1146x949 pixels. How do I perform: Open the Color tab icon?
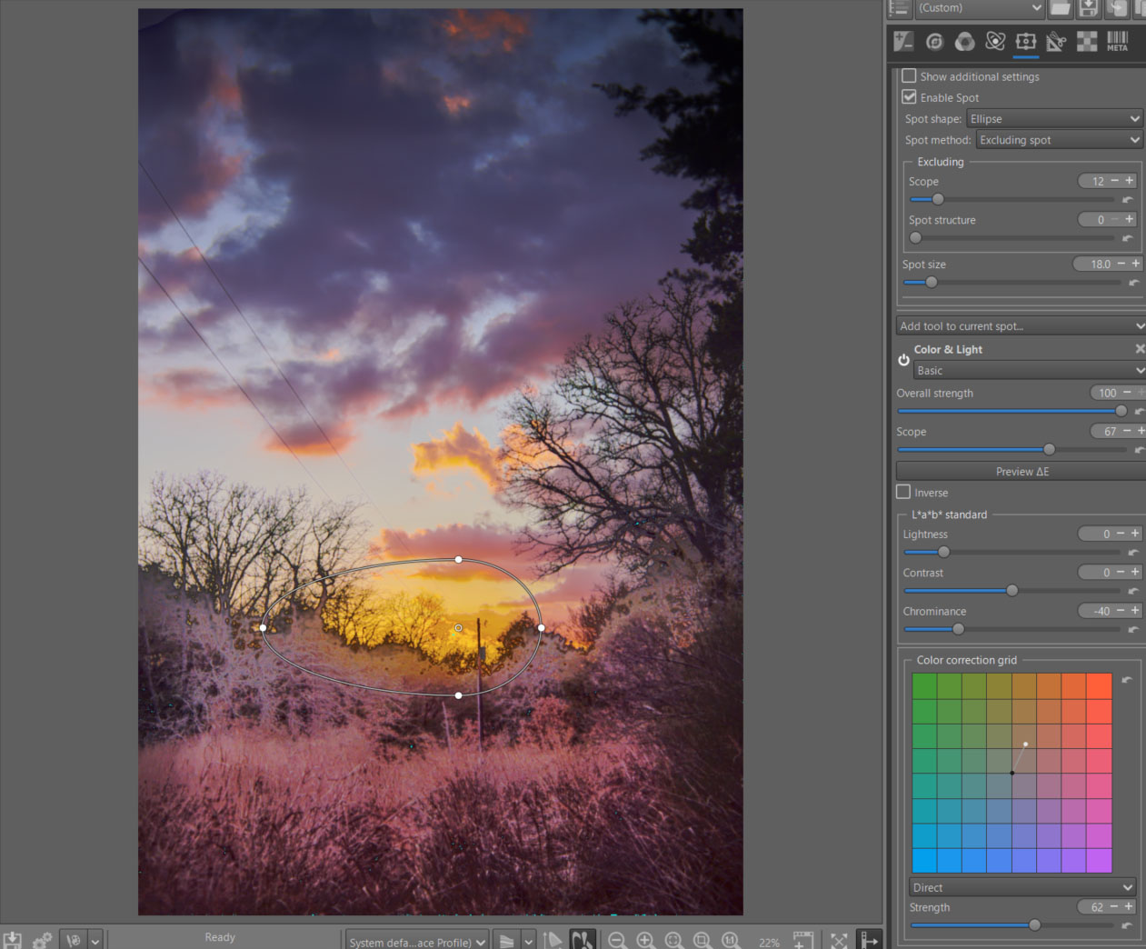(964, 41)
